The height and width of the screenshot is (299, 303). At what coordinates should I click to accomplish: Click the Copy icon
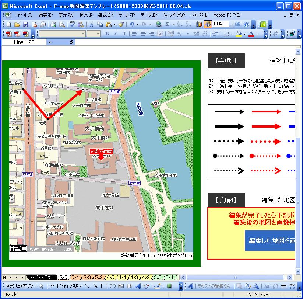[x=100, y=24]
